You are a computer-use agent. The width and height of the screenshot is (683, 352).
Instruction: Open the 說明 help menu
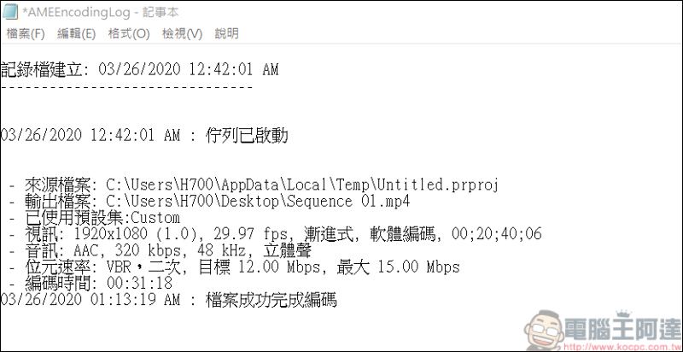[x=227, y=34]
